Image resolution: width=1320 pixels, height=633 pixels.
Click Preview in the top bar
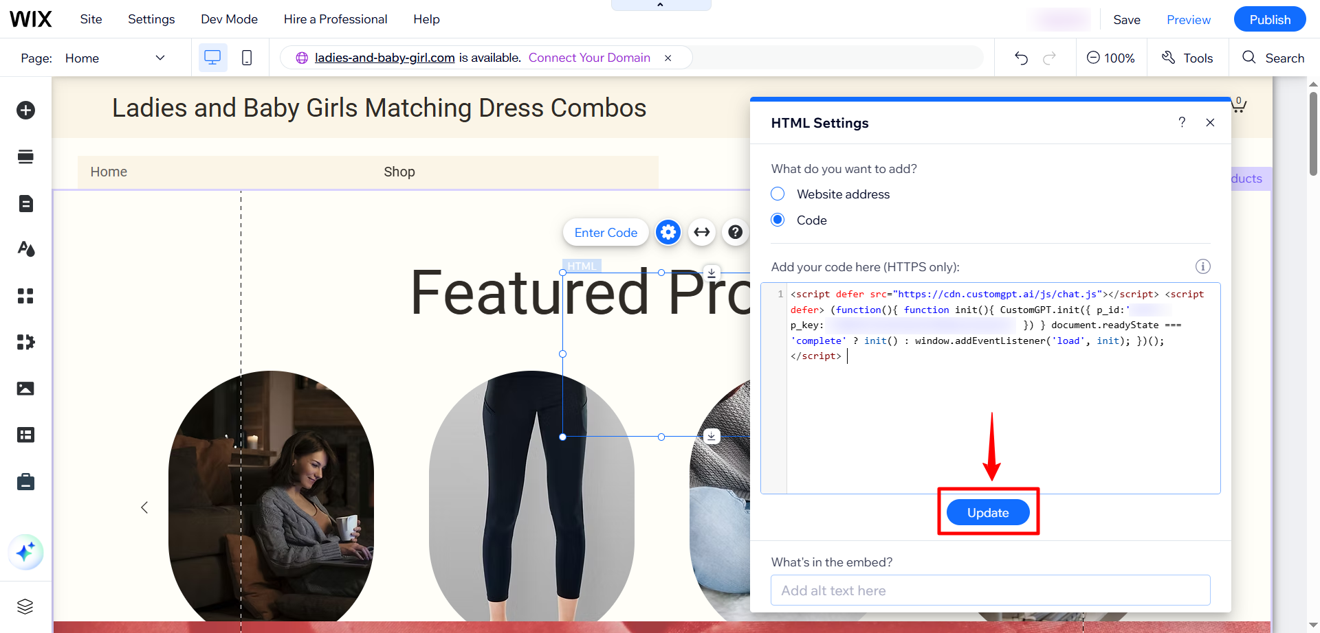click(1188, 20)
